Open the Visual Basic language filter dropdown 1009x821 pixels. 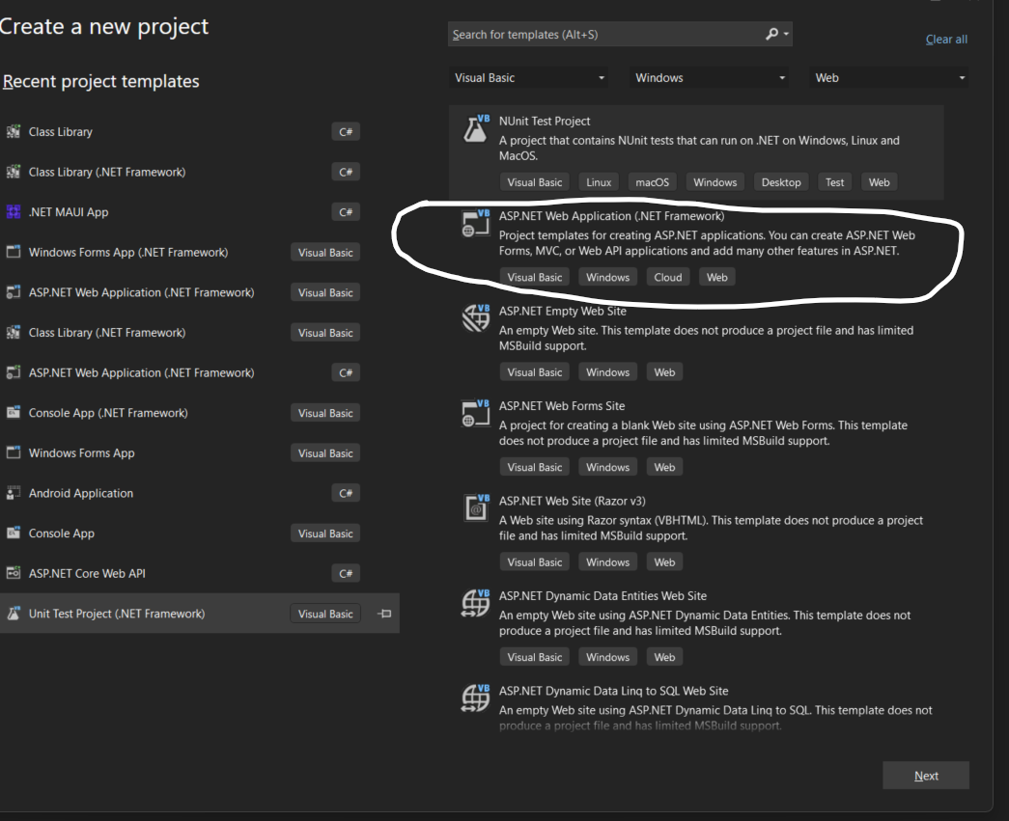pyautogui.click(x=529, y=78)
